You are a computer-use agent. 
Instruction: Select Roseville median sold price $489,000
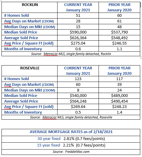[x=120, y=95]
